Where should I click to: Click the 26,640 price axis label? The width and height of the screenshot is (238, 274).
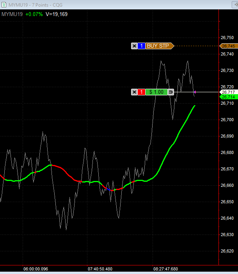227,218
